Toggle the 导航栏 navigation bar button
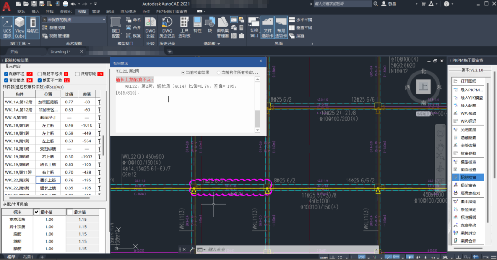The height and width of the screenshot is (260, 497). [x=33, y=28]
